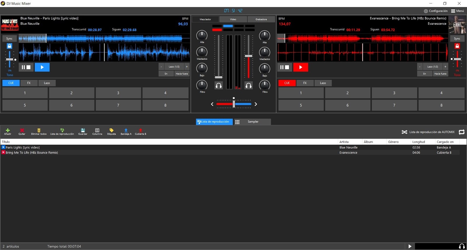467x250 pixels.
Task: Select deck A Lazo tab
Action: (47, 83)
